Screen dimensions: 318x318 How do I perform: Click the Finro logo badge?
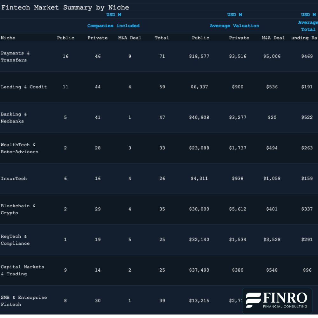277,301
